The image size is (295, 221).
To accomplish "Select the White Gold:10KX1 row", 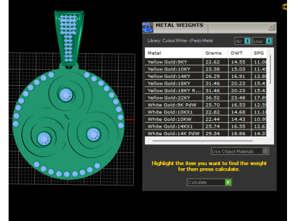I will click(206, 112).
